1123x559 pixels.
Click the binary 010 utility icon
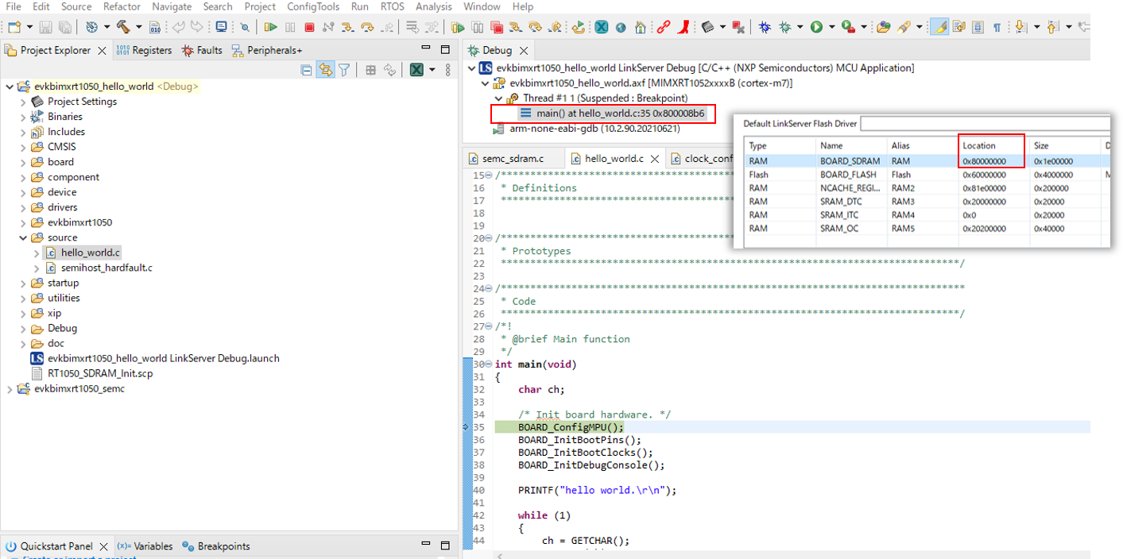(x=155, y=27)
